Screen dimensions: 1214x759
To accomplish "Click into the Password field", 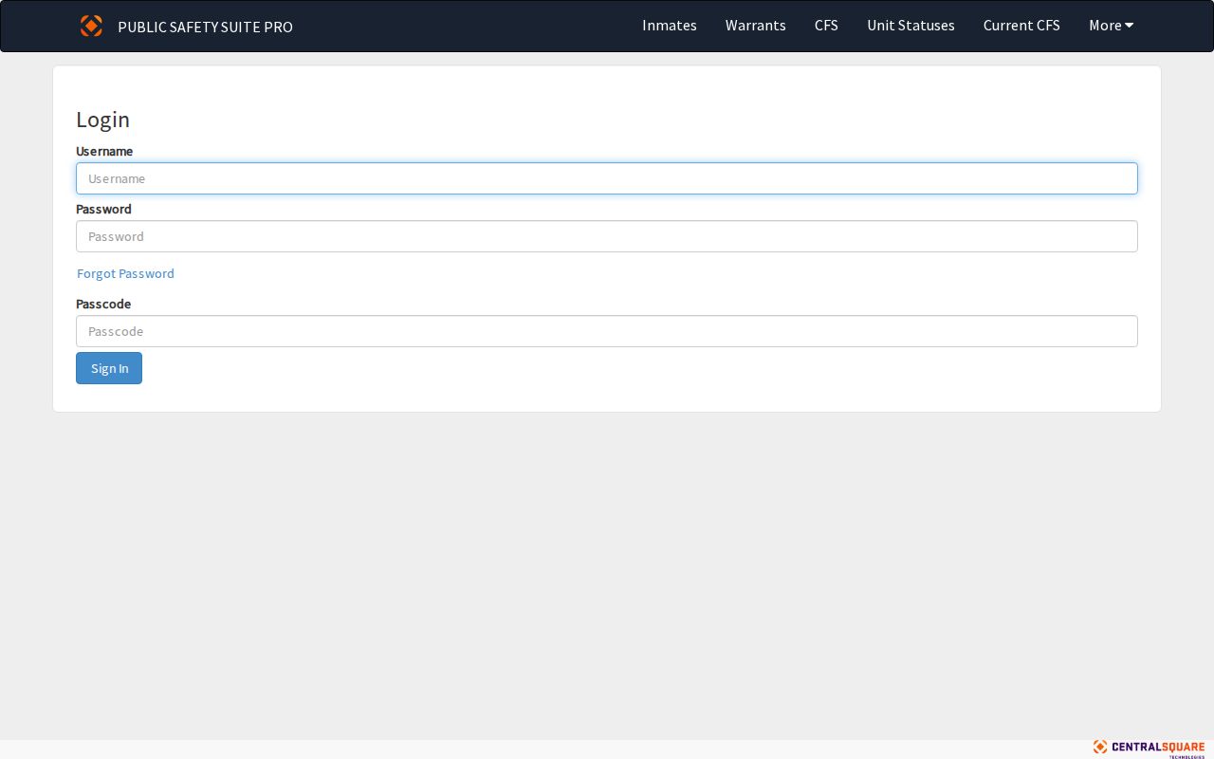I will tap(607, 236).
